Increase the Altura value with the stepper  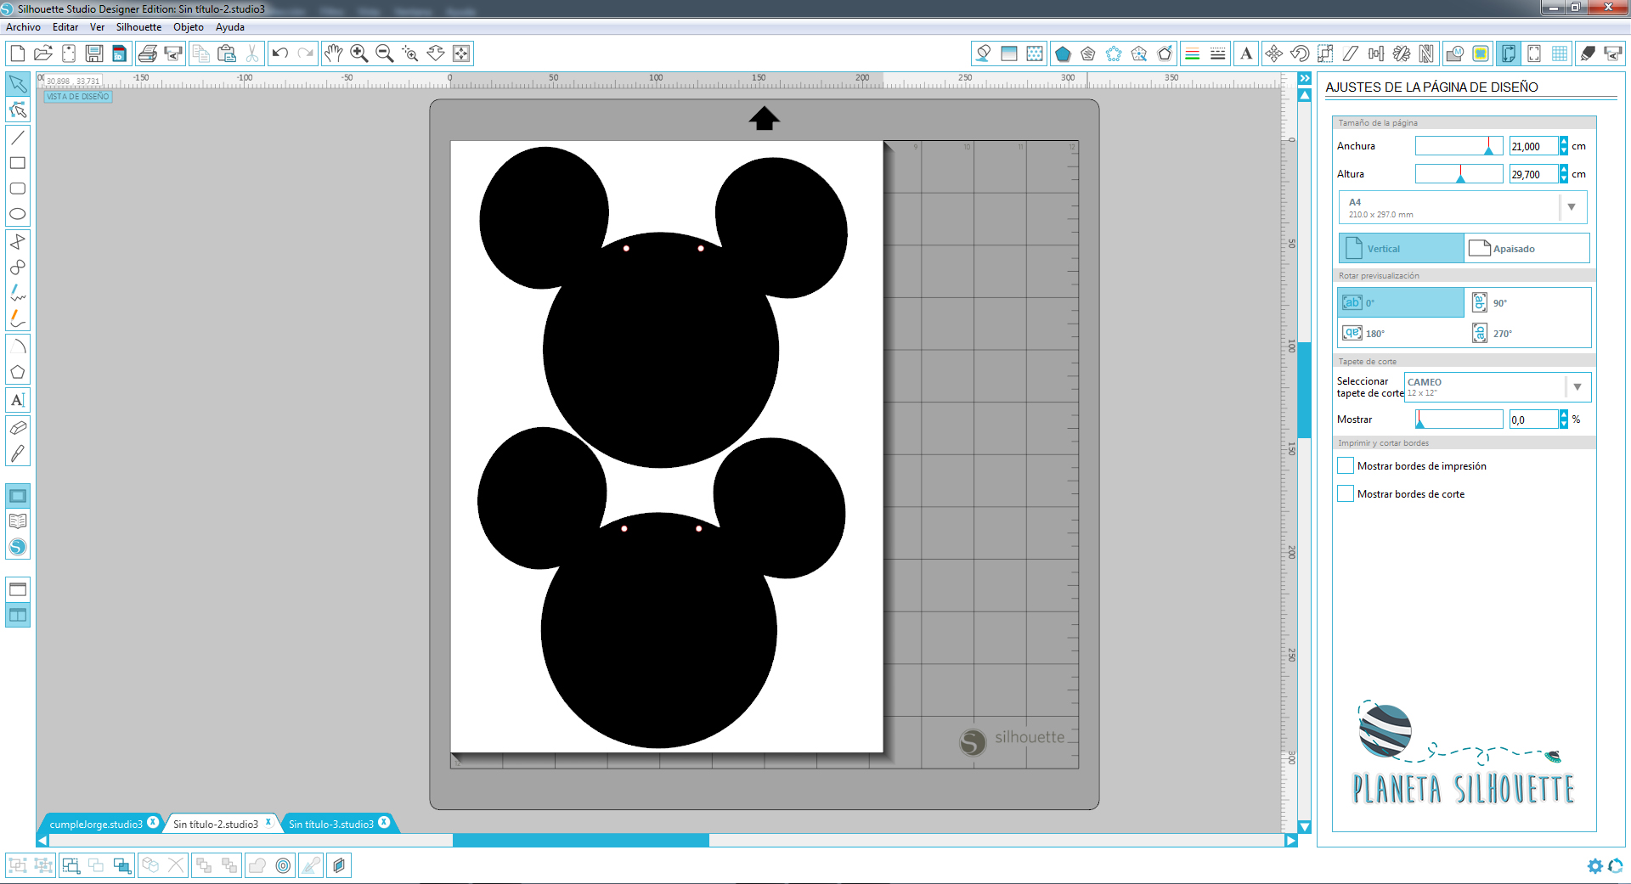point(1563,169)
